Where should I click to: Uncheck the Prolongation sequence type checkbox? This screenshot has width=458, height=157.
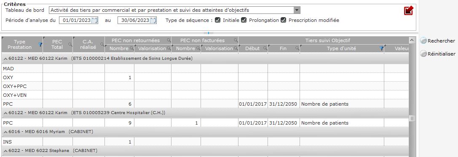coord(244,20)
